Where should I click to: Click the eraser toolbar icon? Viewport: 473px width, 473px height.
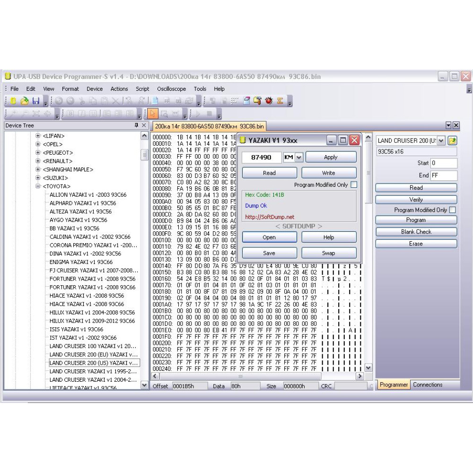pyautogui.click(x=246, y=101)
